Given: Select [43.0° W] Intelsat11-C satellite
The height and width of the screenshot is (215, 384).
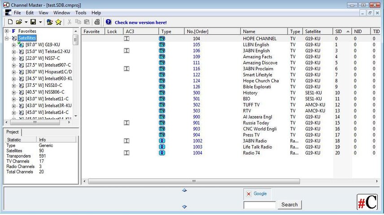Looking at the screenshot, I should tap(47, 99).
